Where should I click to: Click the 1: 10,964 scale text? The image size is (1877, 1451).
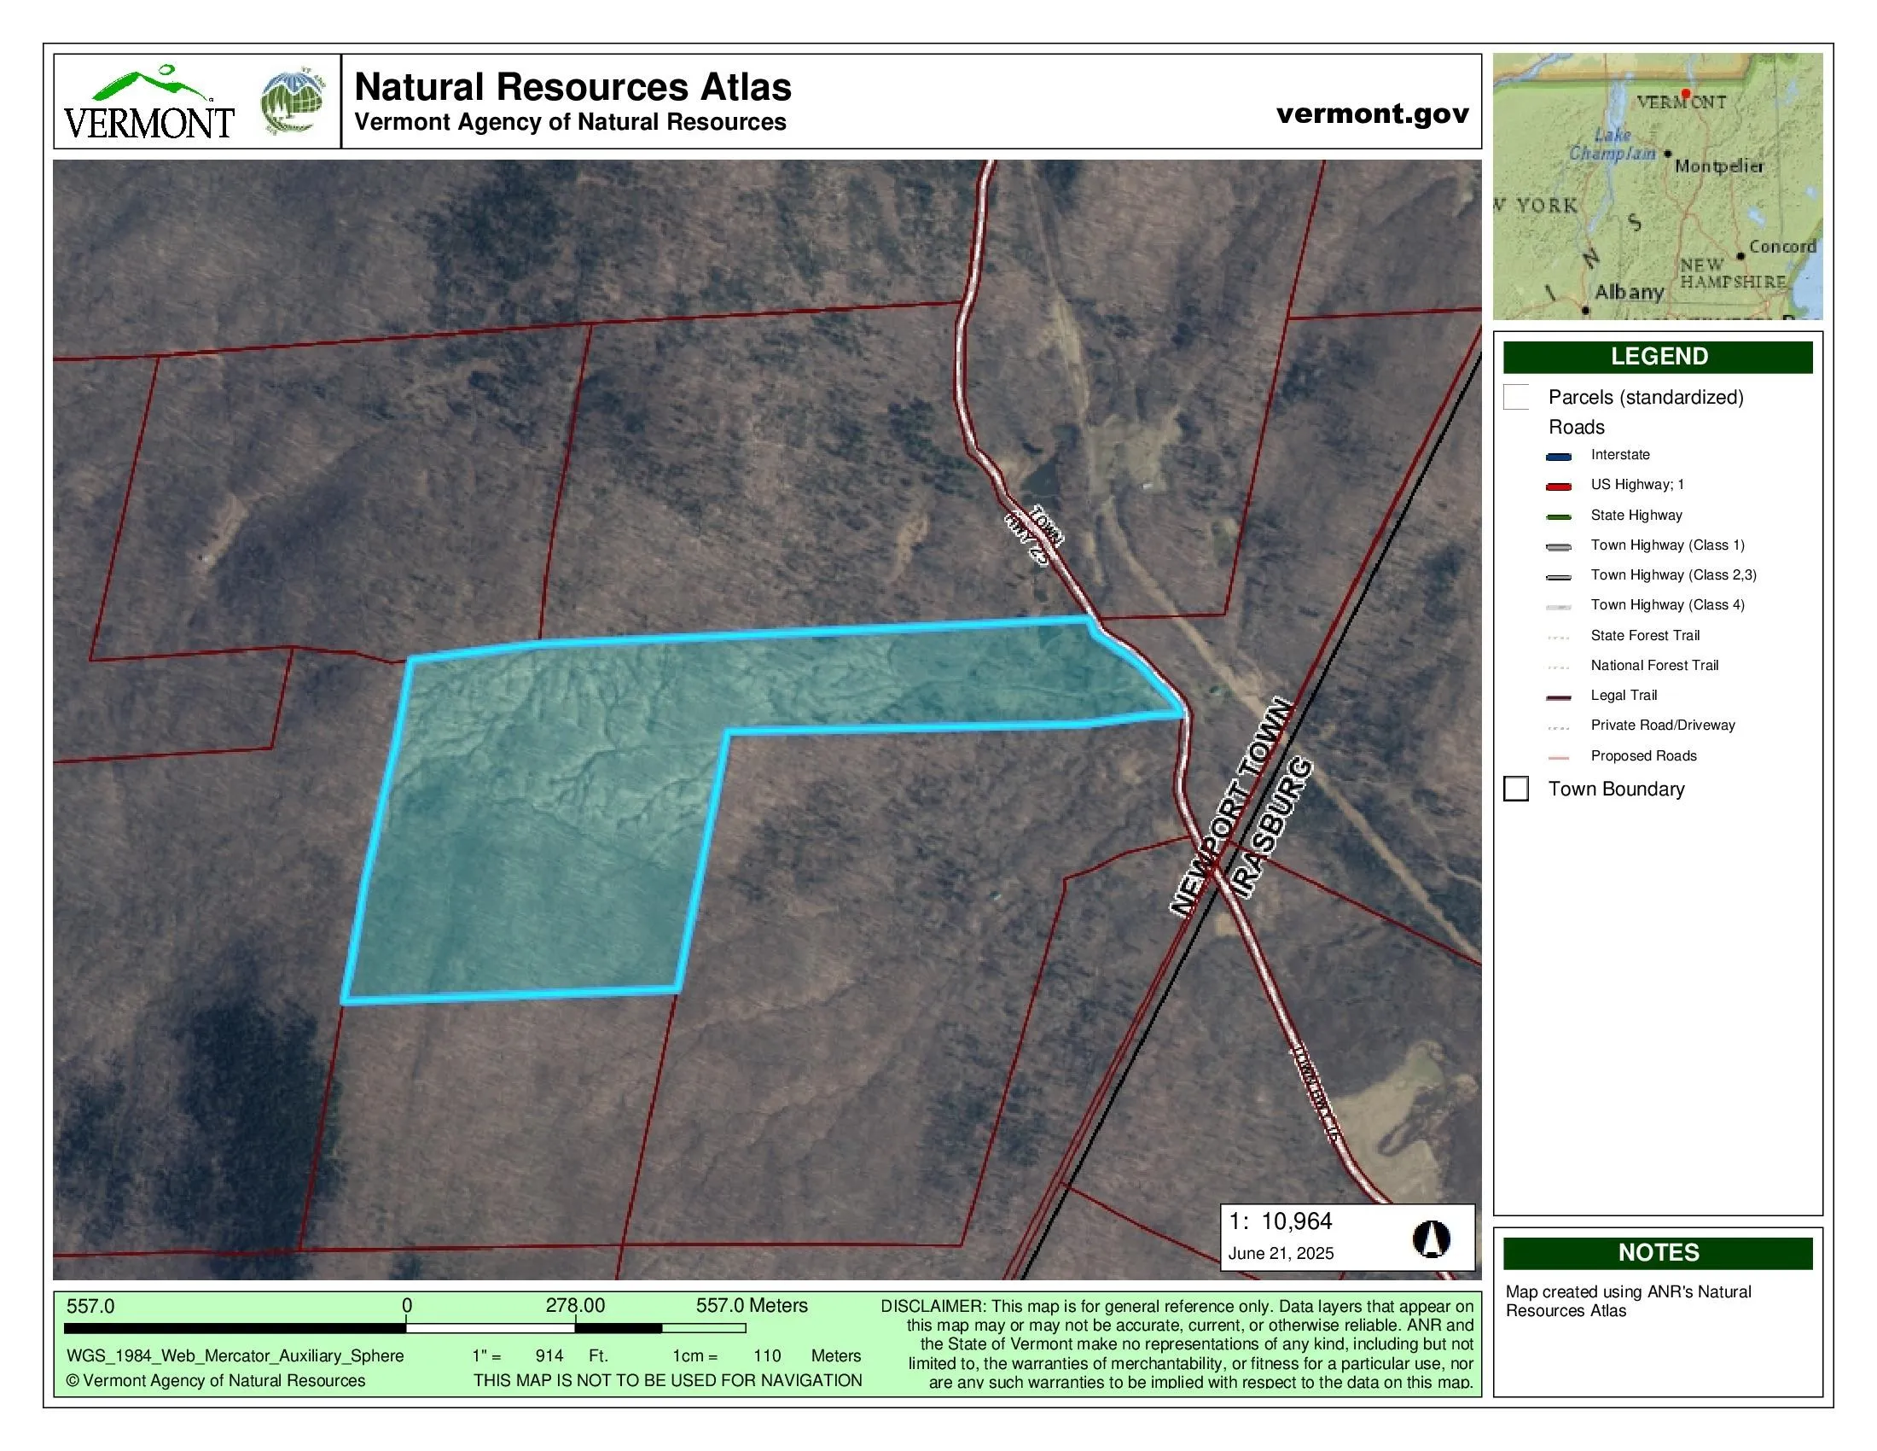click(1280, 1221)
